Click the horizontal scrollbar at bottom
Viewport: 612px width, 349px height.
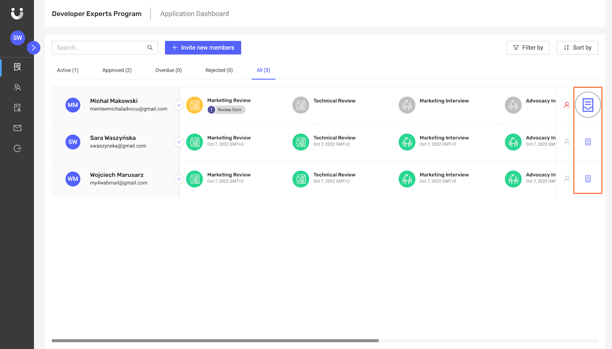coord(215,341)
